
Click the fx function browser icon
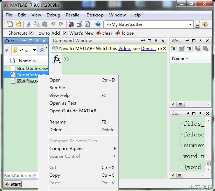56,59
